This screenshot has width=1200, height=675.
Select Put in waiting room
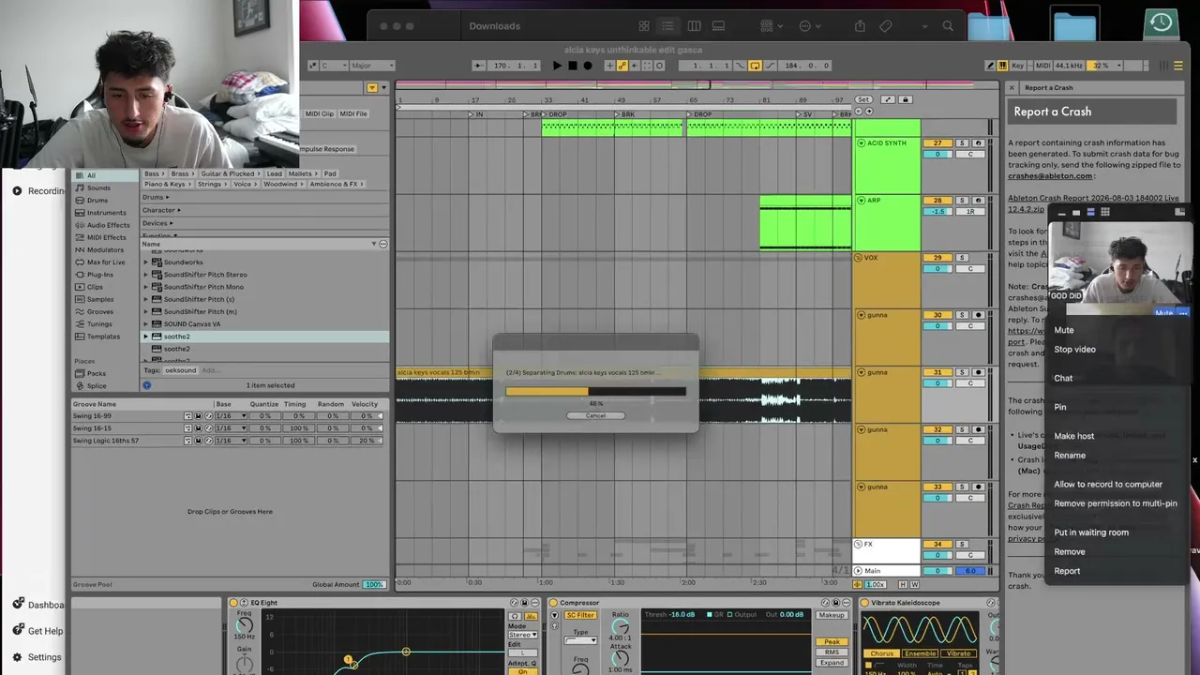(1091, 532)
